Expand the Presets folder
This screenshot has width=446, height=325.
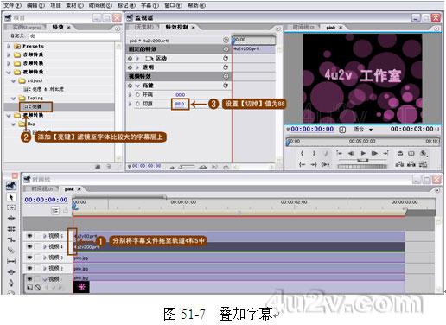(9, 46)
